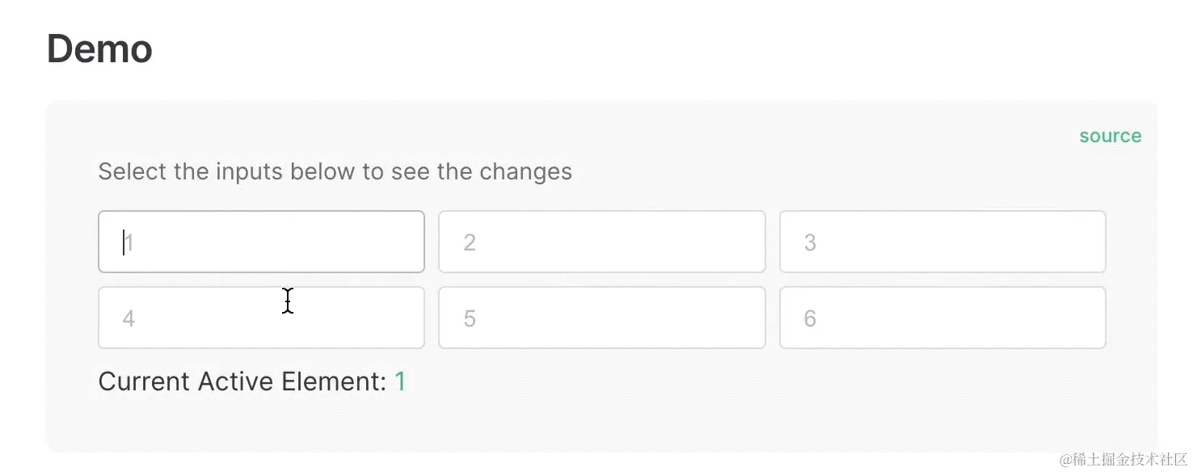Click the green active element value 1
Screen dimensions: 1193x472
click(x=400, y=381)
